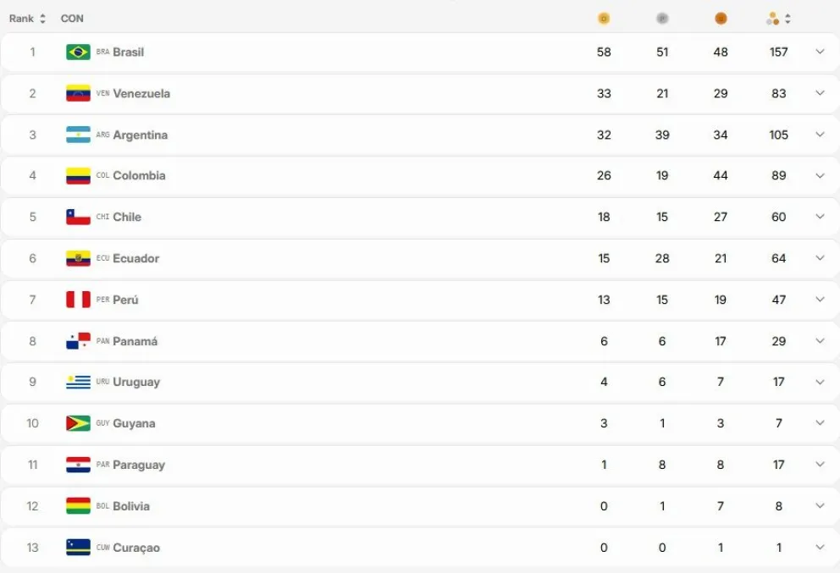Click the bronze medal column icon
This screenshot has height=573, width=840.
click(721, 19)
